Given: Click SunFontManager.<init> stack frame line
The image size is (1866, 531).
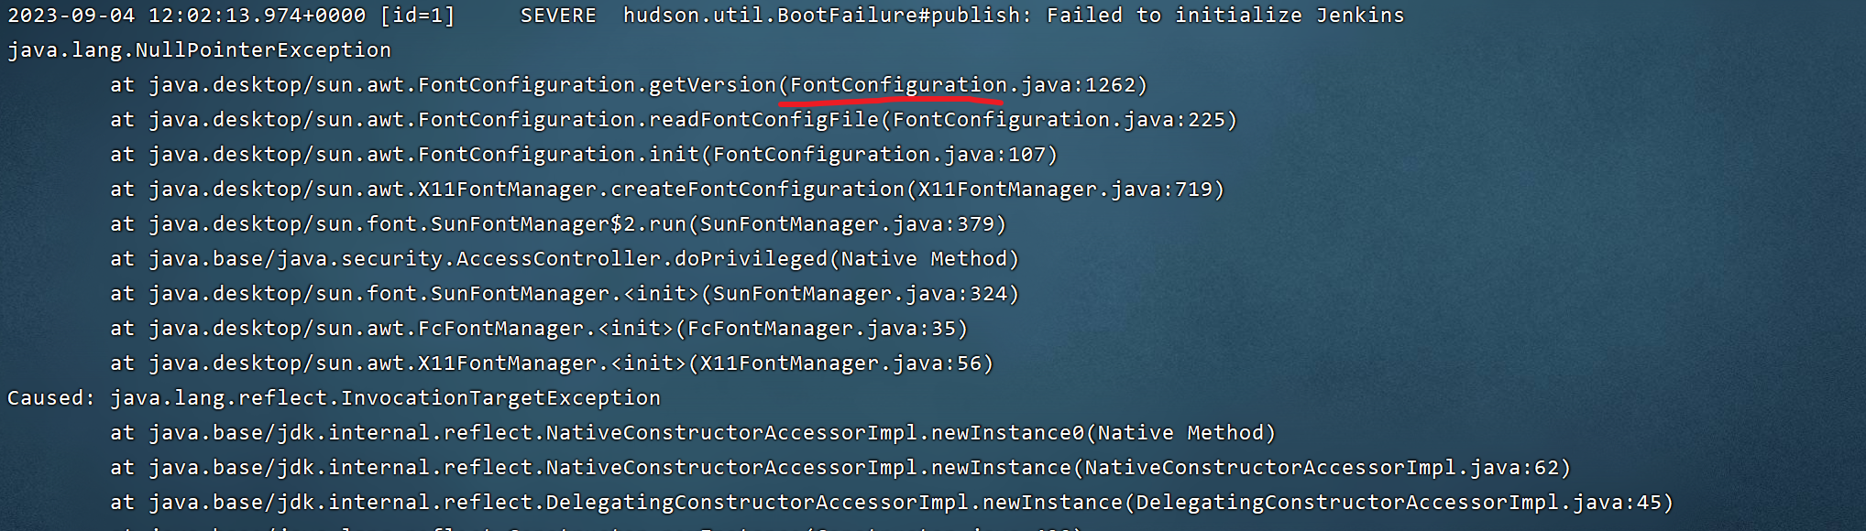Looking at the screenshot, I should click(565, 294).
